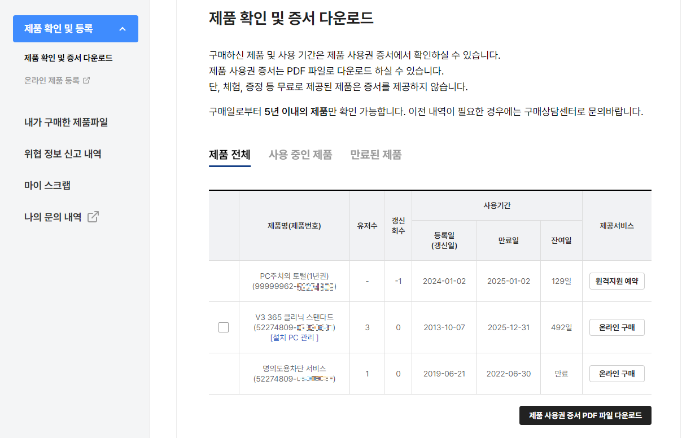
Task: Click 원격지원 예약 button
Action: point(617,281)
